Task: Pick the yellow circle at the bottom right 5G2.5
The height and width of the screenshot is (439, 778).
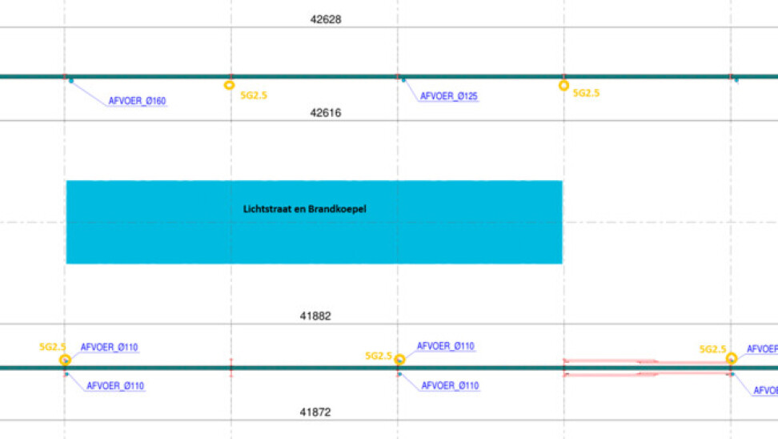Action: click(x=731, y=359)
